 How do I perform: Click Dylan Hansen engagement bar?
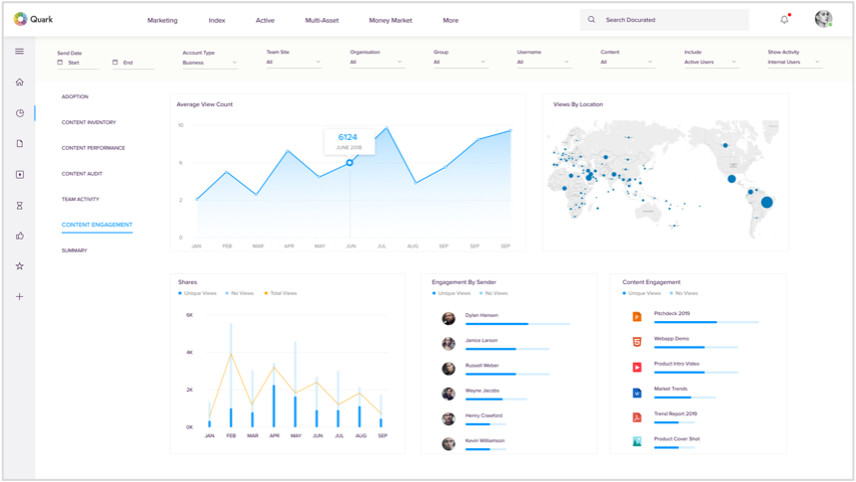[x=518, y=324]
